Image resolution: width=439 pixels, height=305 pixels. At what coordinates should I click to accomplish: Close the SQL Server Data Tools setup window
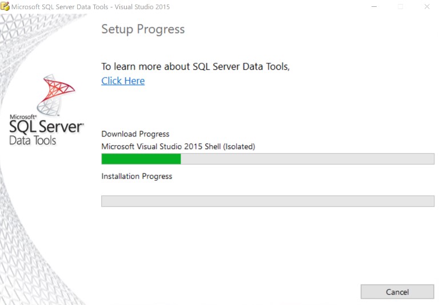pyautogui.click(x=426, y=7)
